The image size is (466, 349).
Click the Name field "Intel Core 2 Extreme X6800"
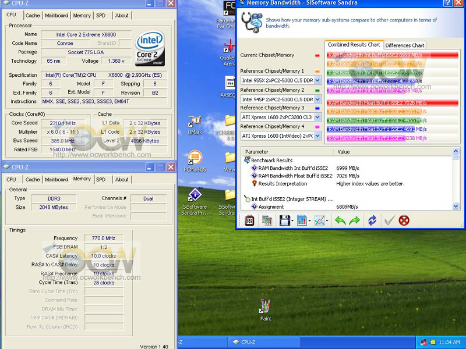(86, 34)
